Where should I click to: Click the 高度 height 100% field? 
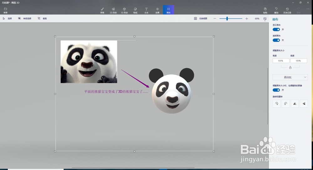299,61
